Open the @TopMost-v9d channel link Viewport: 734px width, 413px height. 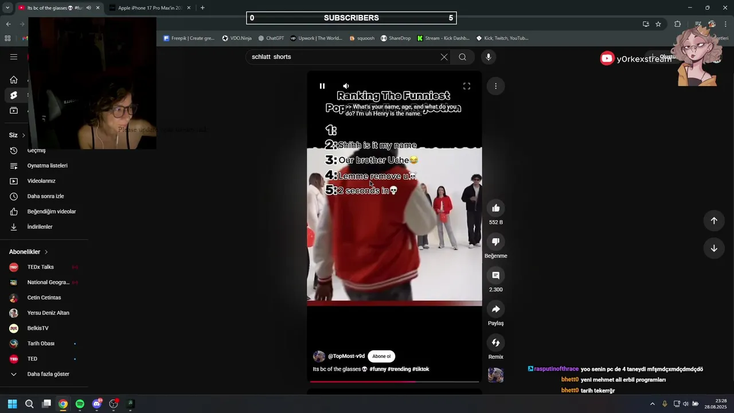tap(346, 356)
